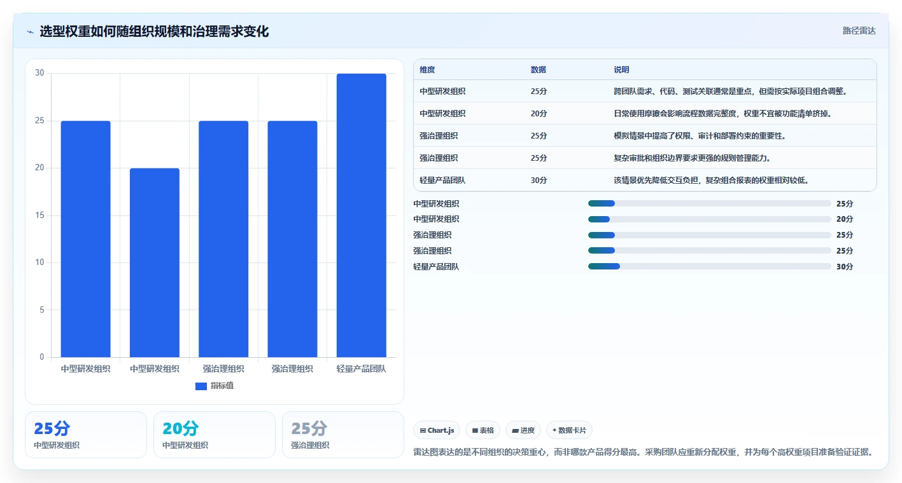
Task: Open the 25分 中型研发组织 card
Action: 86,435
